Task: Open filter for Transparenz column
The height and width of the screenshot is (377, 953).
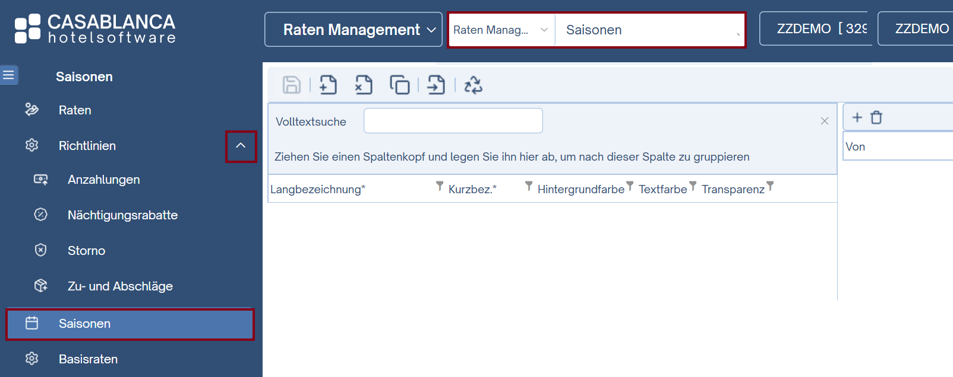Action: click(770, 187)
